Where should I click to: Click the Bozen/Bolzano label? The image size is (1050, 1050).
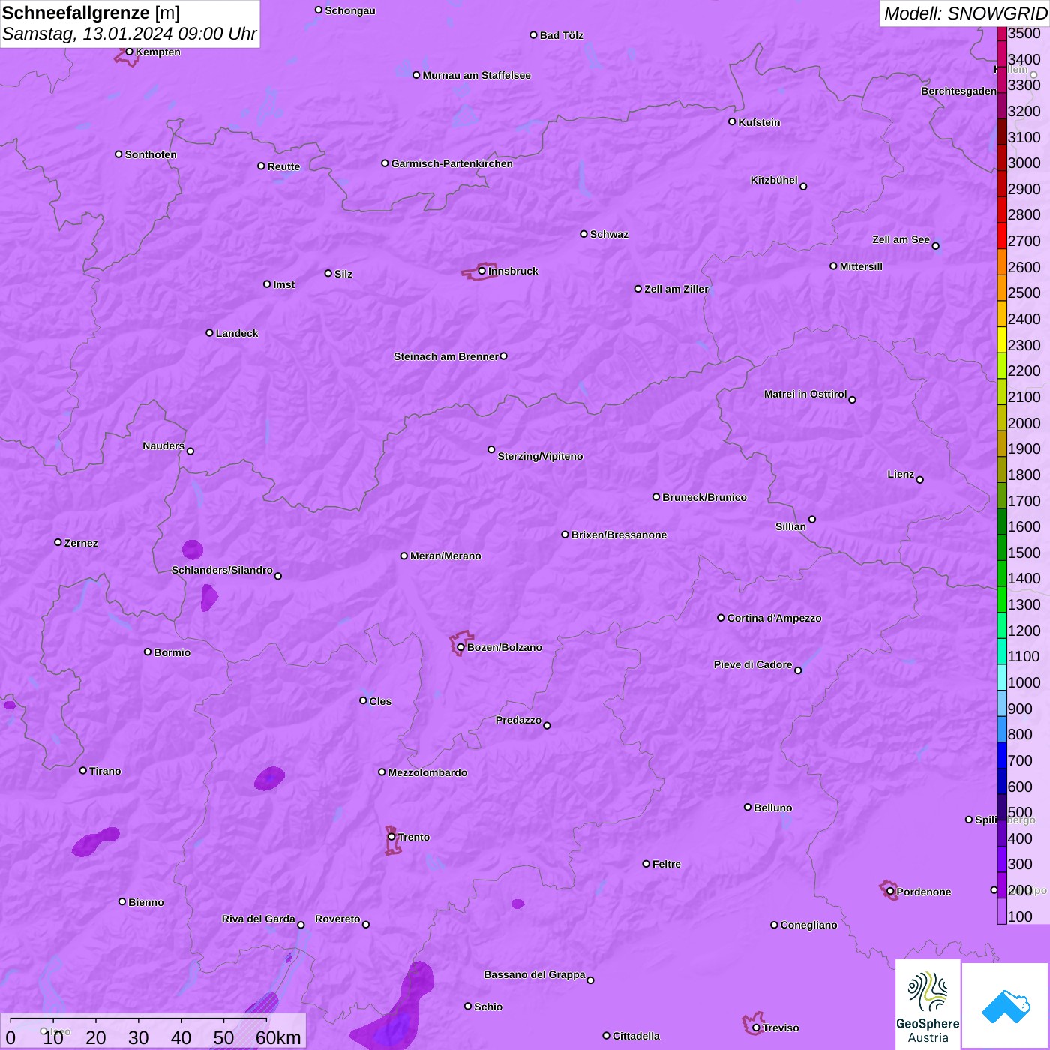coord(505,647)
